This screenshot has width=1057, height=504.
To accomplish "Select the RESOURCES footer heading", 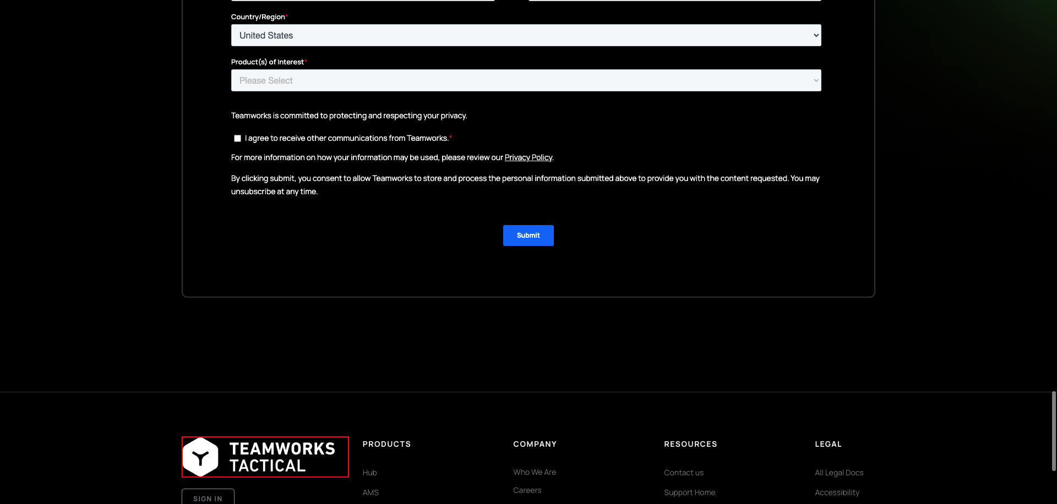I will (x=690, y=444).
